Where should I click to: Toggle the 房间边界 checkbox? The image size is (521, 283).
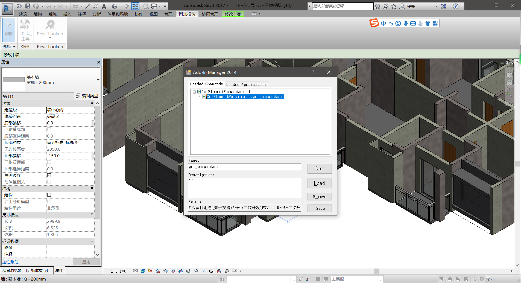coord(49,175)
